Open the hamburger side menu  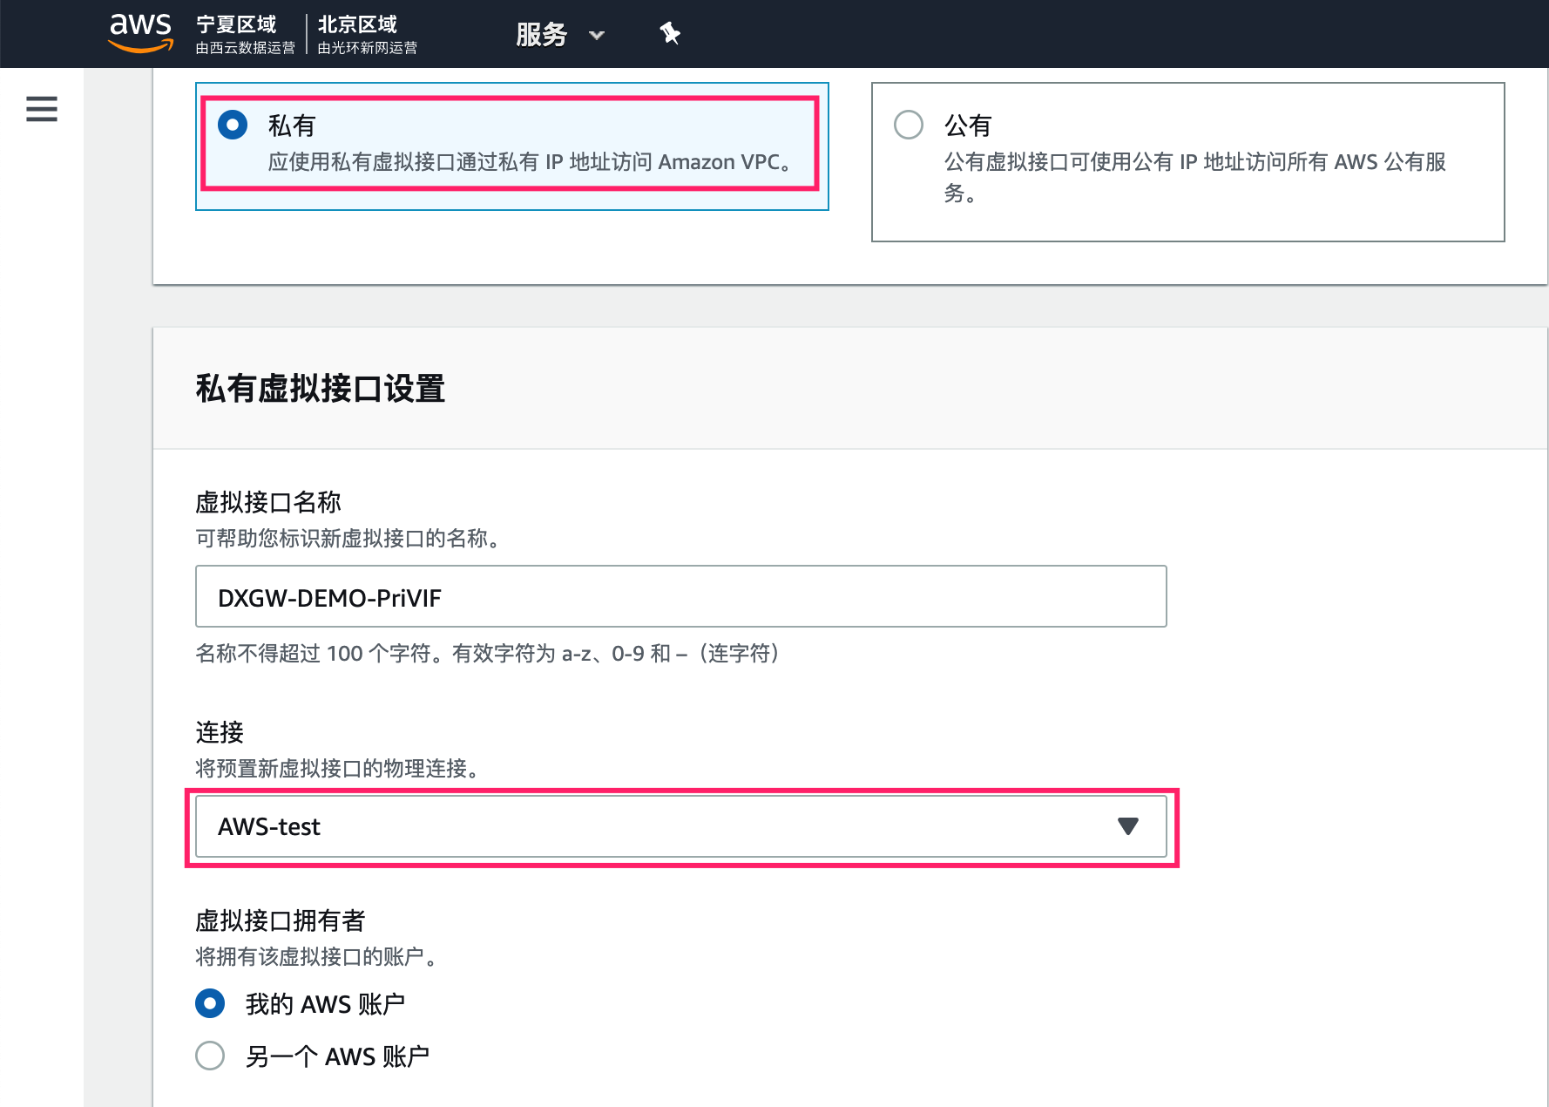(42, 109)
